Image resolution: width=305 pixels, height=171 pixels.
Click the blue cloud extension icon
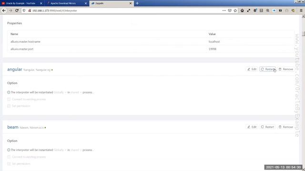pos(274,10)
